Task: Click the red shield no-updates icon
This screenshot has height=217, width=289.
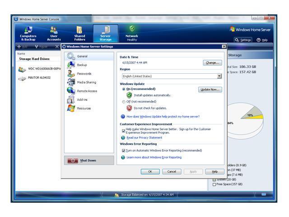Action: [129, 108]
